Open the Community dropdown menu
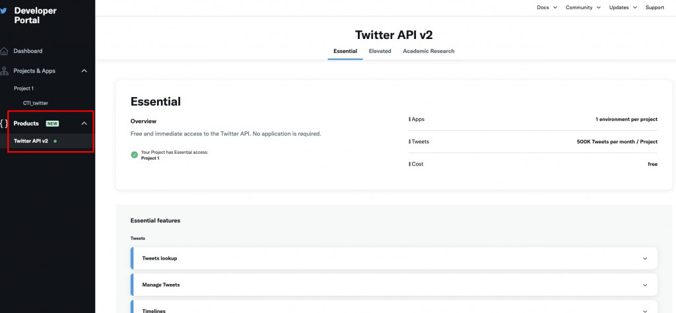Image resolution: width=676 pixels, height=313 pixels. tap(583, 7)
